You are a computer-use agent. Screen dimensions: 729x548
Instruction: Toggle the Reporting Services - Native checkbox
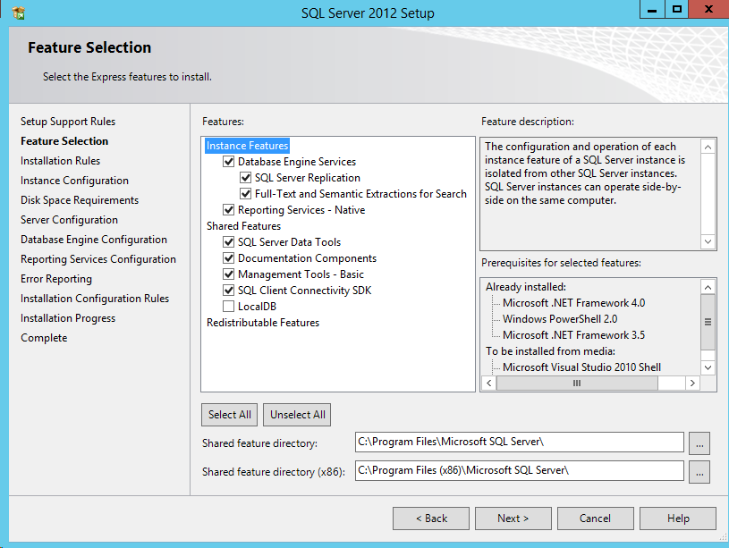point(229,210)
